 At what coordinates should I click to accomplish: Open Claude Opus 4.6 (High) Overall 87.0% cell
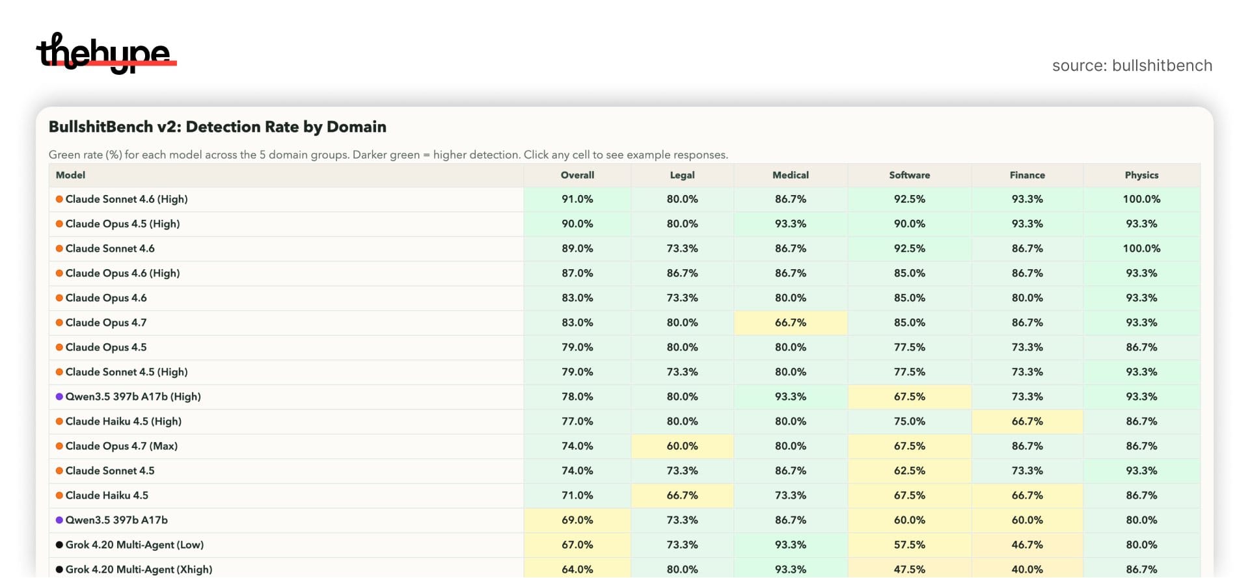click(577, 274)
